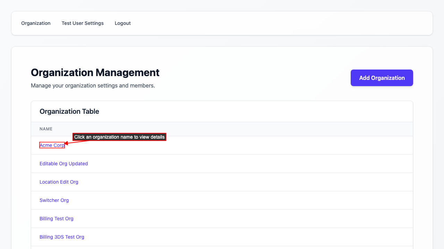This screenshot has width=444, height=249.
Task: Go to Test User Settings
Action: click(83, 23)
